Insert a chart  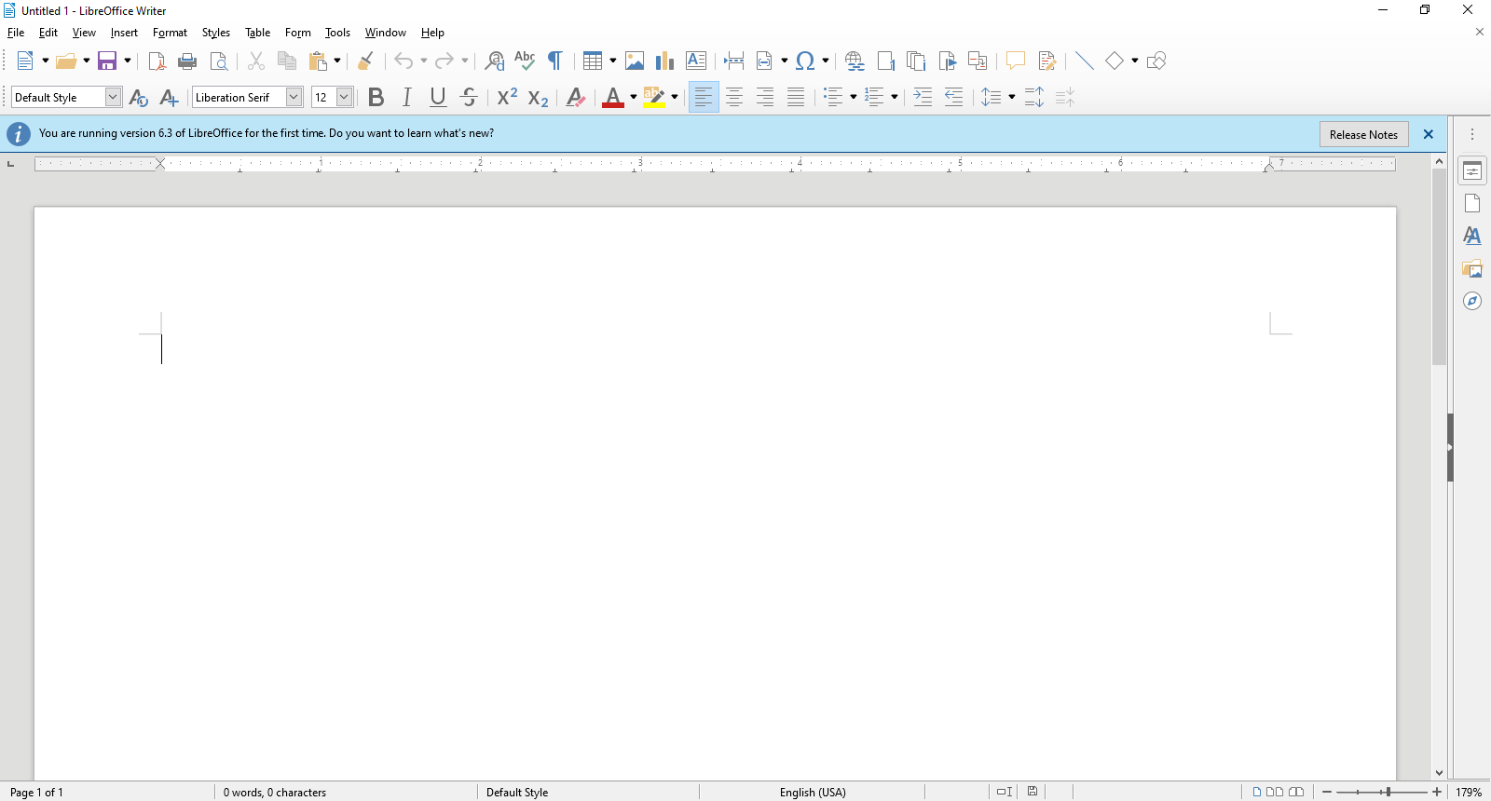pos(664,61)
